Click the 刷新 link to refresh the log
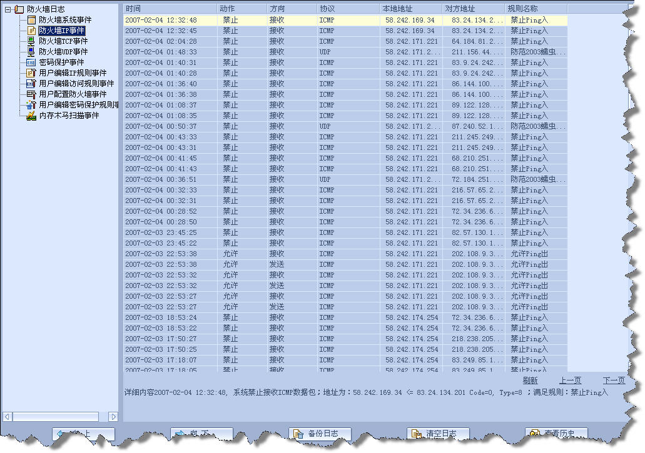645x453 pixels. pos(531,381)
